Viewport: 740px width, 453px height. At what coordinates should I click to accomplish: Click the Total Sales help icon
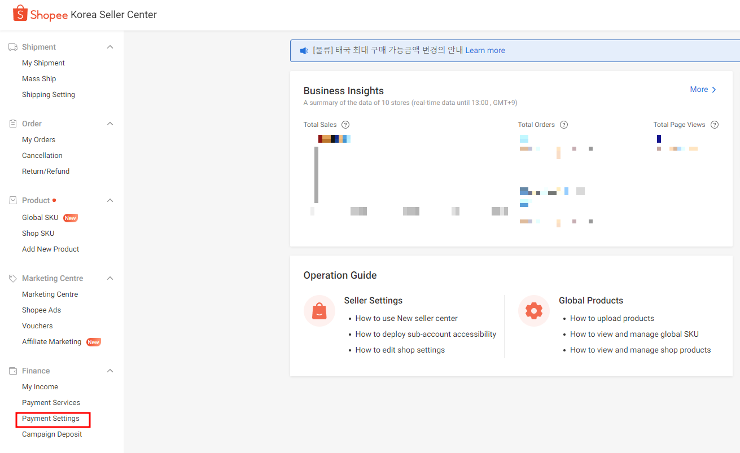click(x=345, y=125)
